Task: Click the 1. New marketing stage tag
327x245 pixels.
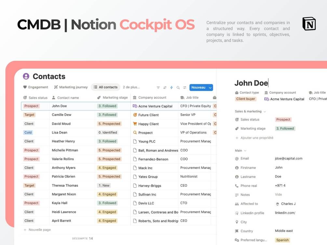Action: [x=104, y=186]
